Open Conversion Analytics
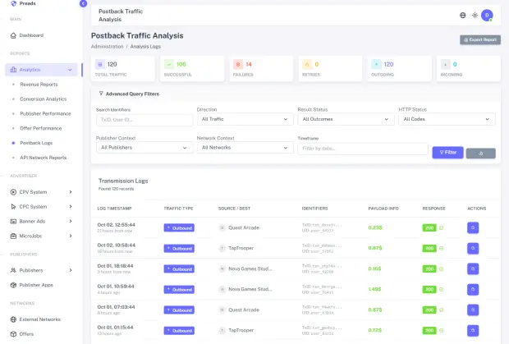Image resolution: width=509 pixels, height=344 pixels. (44, 99)
